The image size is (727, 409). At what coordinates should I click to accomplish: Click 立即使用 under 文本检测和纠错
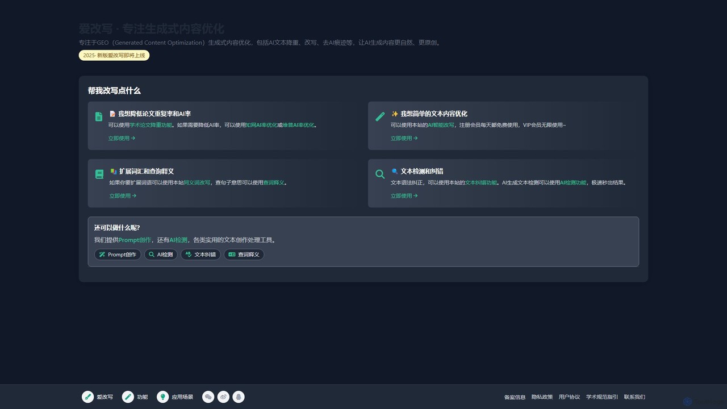click(404, 195)
